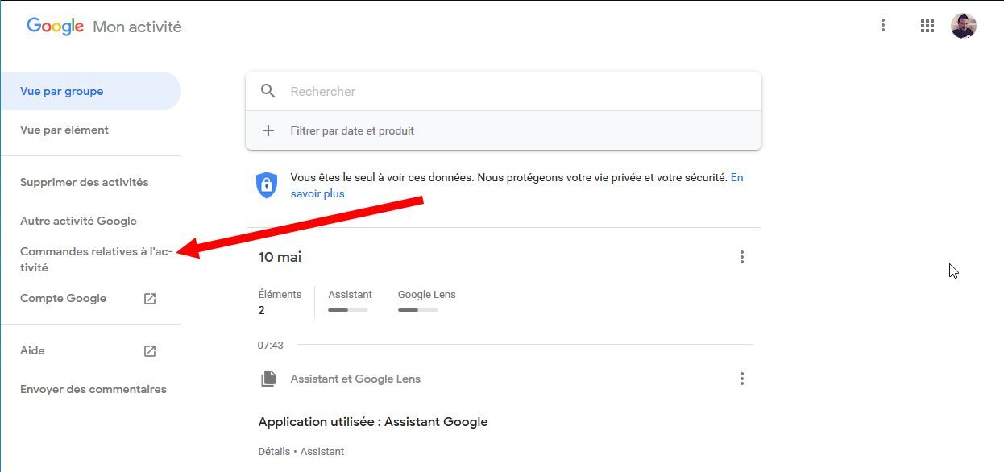Image resolution: width=1004 pixels, height=472 pixels.
Task: Click the blue privacy shield icon
Action: click(x=267, y=185)
